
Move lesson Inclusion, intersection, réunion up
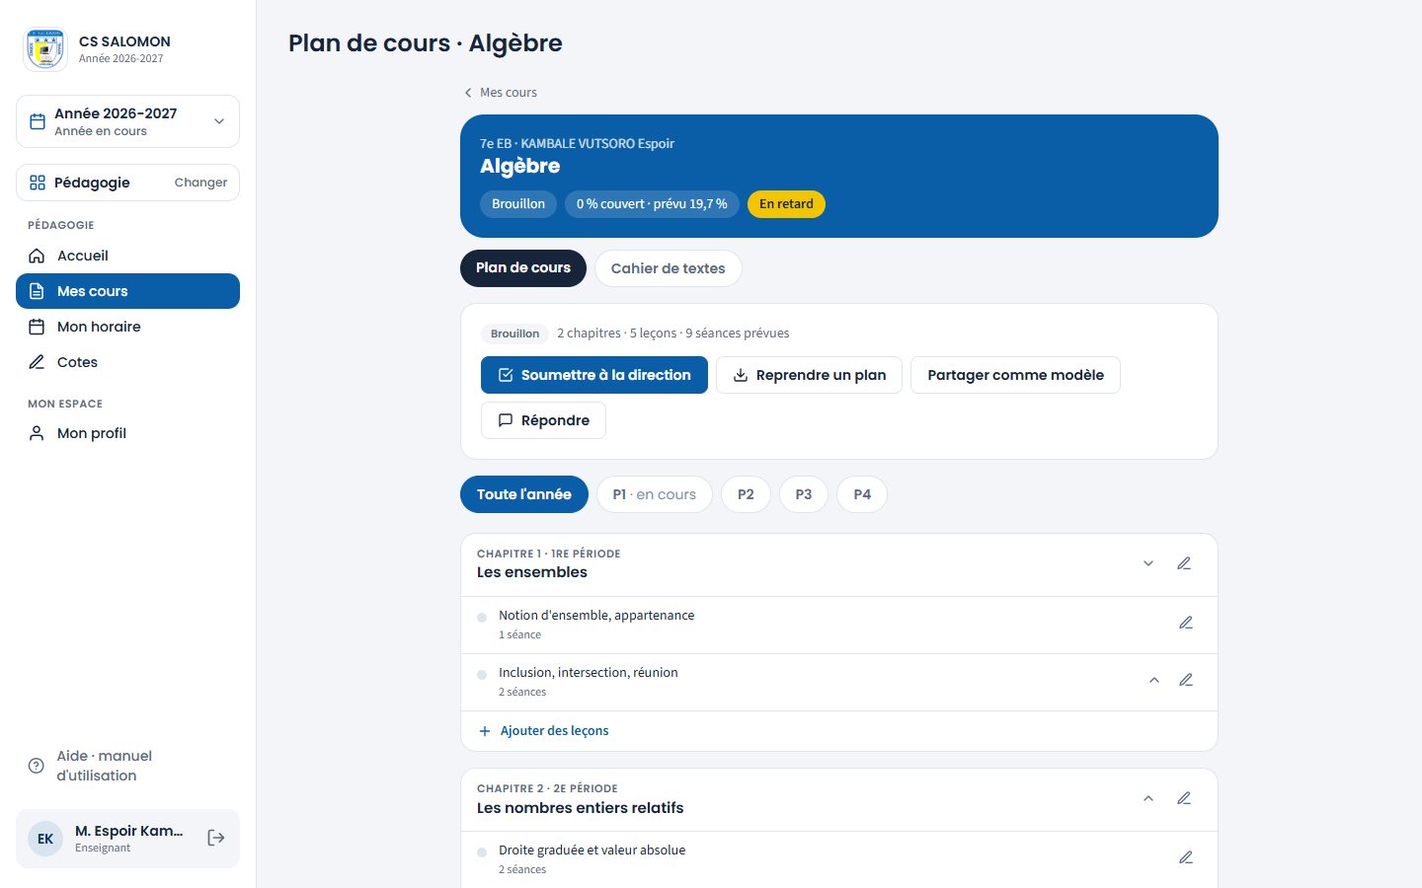(x=1154, y=680)
